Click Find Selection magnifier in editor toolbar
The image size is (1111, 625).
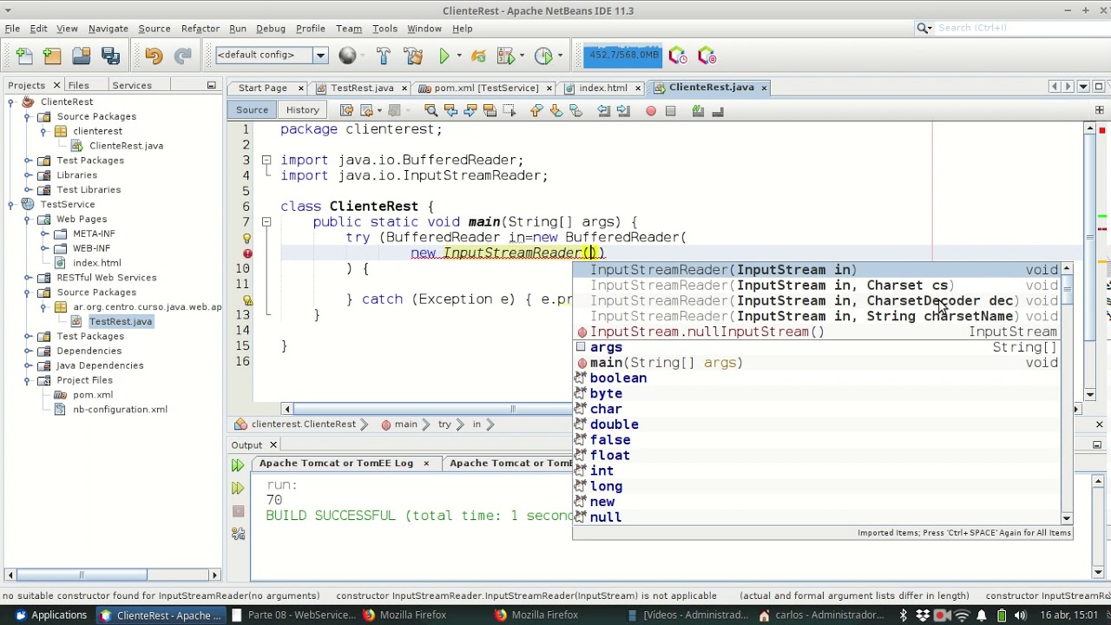coord(431,110)
